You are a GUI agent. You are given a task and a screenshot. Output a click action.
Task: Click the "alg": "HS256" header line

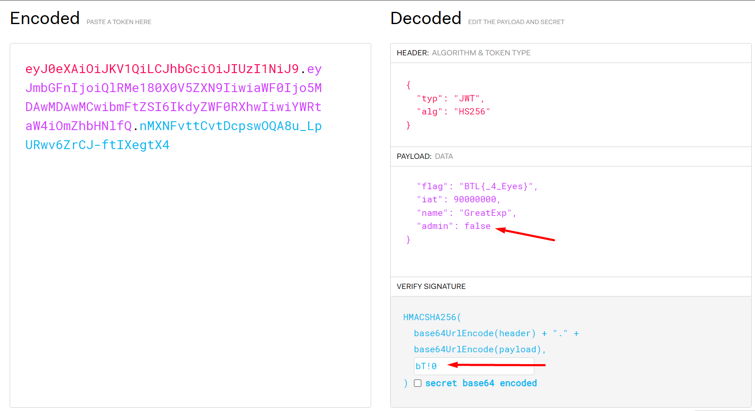click(453, 112)
